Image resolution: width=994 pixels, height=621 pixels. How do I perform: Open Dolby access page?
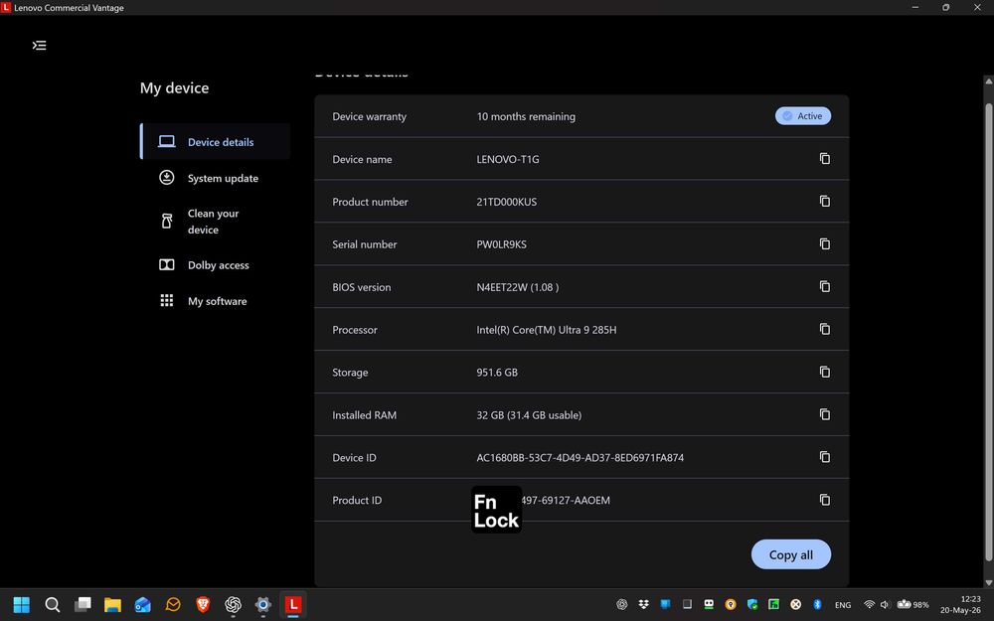216,265
